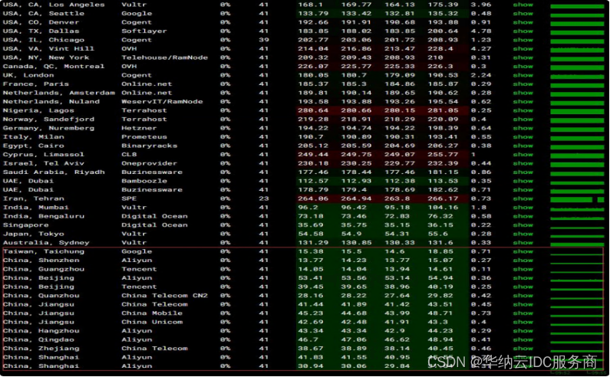Open 'show' link for Japan, Tokyo

point(523,234)
